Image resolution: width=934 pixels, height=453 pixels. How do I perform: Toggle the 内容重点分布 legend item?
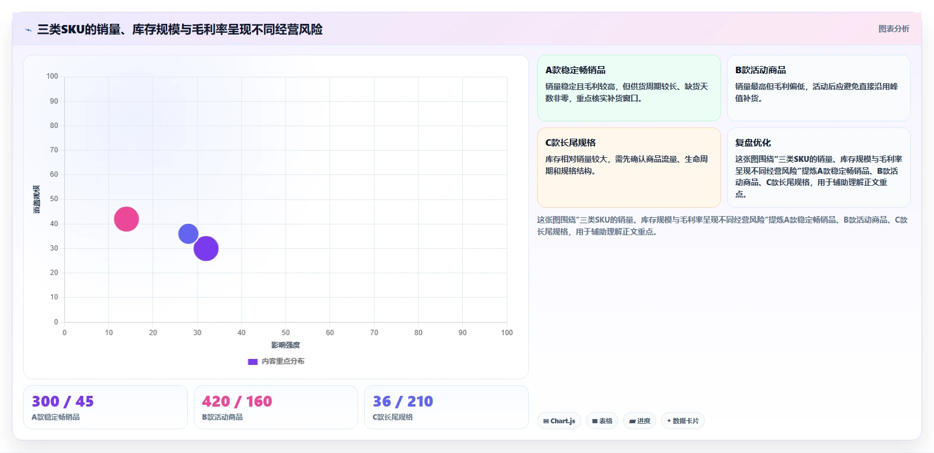tap(276, 361)
